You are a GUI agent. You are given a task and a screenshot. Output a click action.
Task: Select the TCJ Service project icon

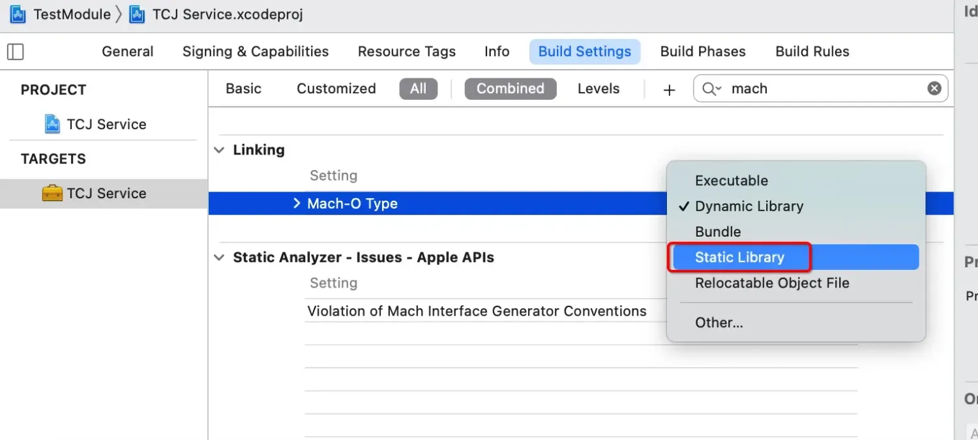point(53,124)
